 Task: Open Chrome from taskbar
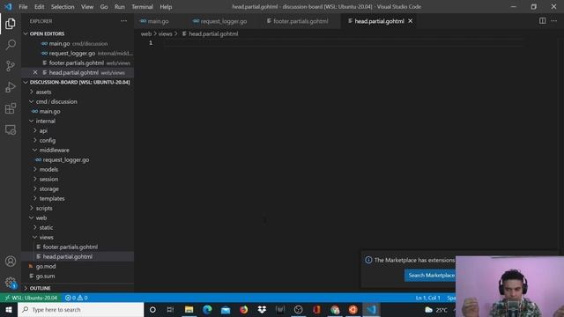335,309
